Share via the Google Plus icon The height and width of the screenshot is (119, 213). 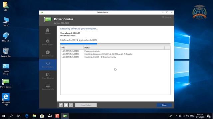(71, 105)
